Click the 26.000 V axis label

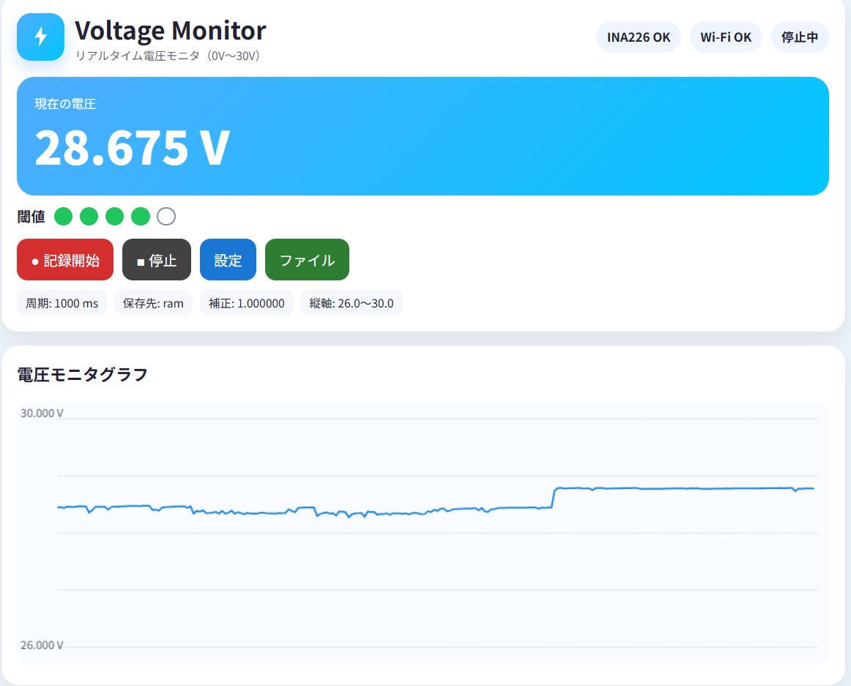(x=42, y=645)
